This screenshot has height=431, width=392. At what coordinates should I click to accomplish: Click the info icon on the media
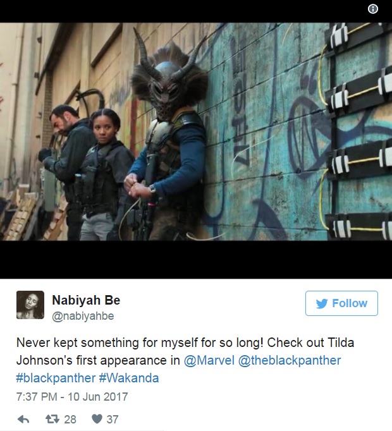[373, 9]
